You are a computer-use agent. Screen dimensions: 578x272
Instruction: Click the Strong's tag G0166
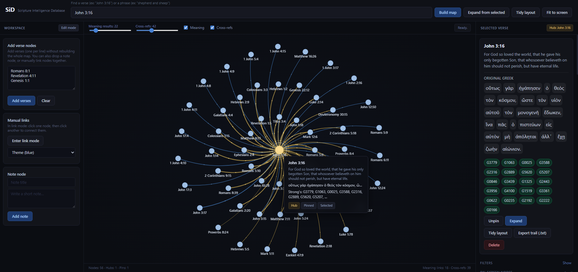[x=492, y=210]
